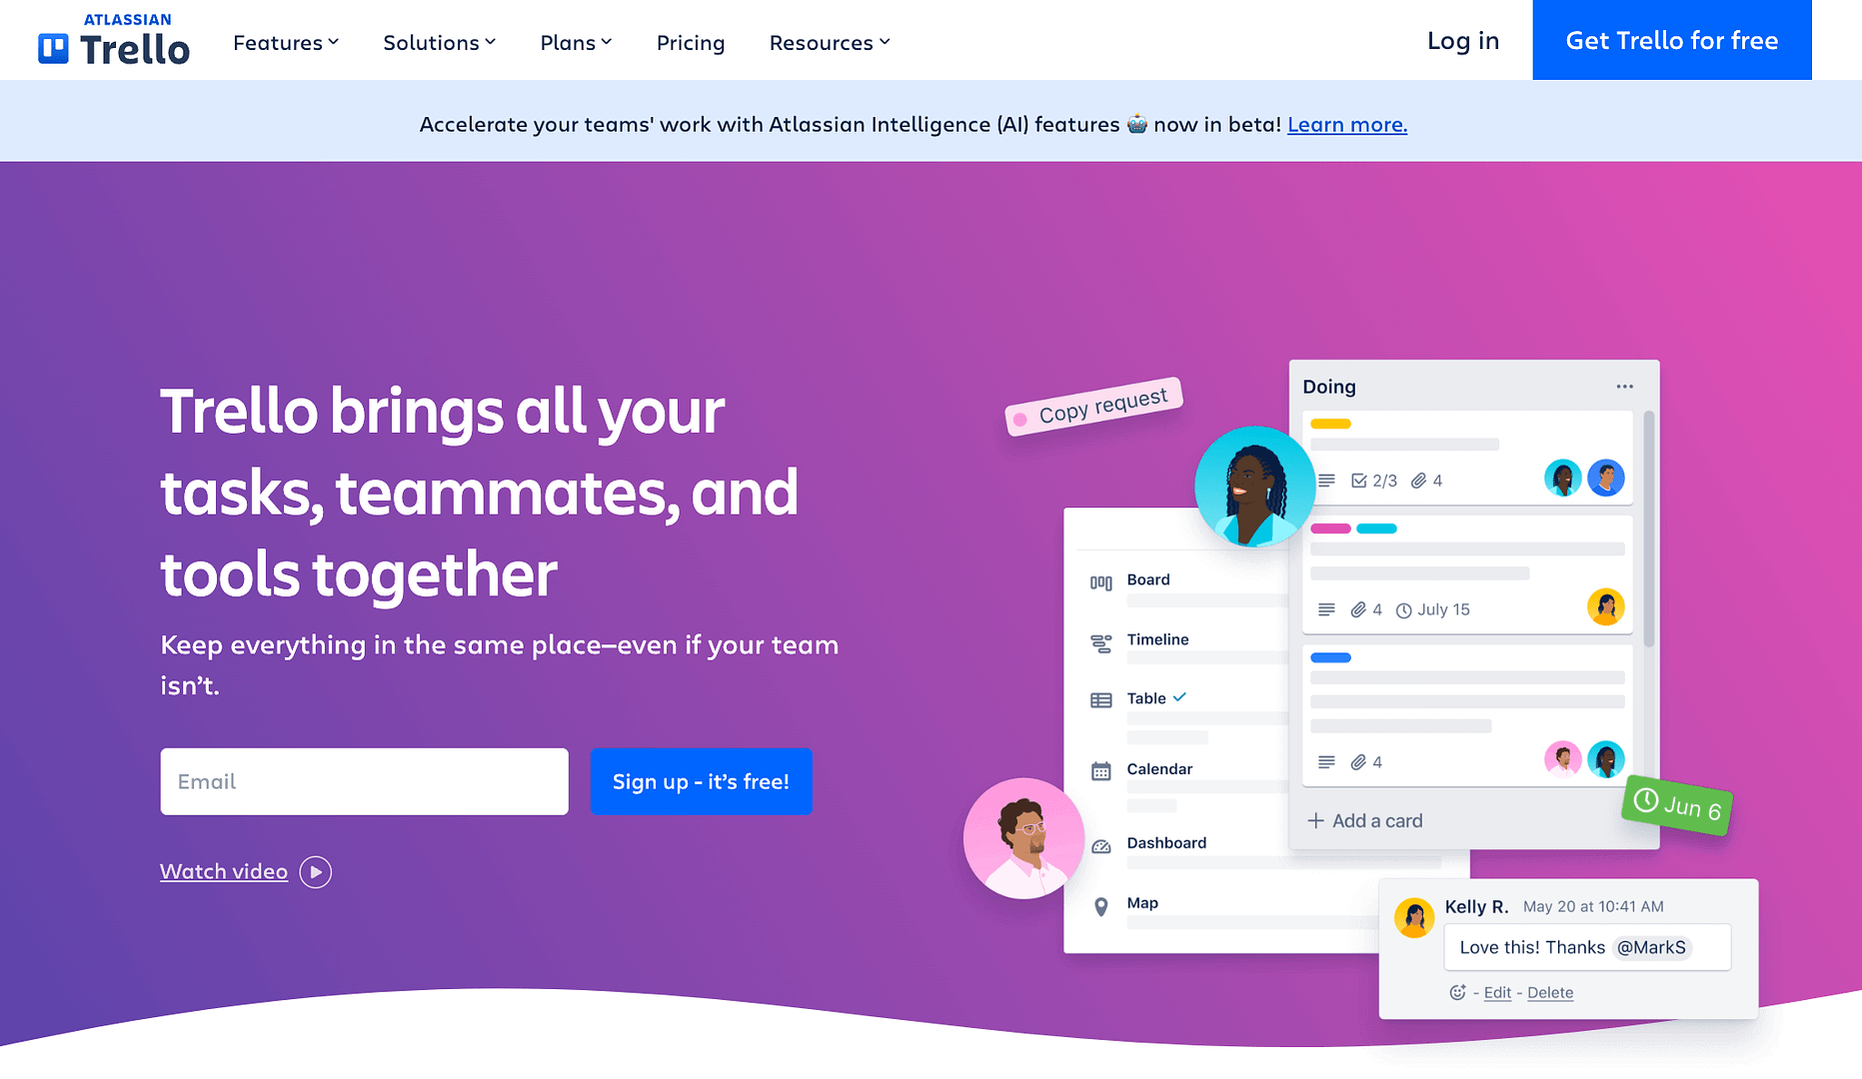
Task: Click the large teal-background woman avatar
Action: 1255,487
